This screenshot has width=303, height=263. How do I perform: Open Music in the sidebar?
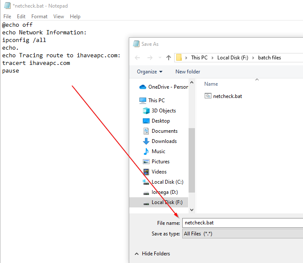158,151
